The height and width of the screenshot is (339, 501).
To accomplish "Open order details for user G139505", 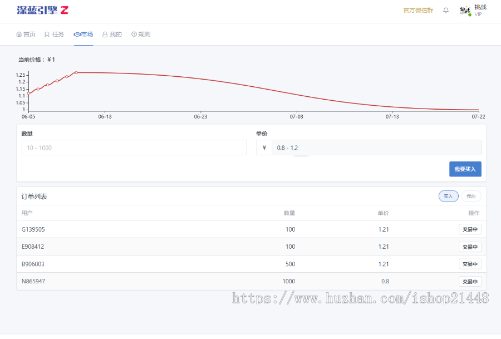I will 33,229.
